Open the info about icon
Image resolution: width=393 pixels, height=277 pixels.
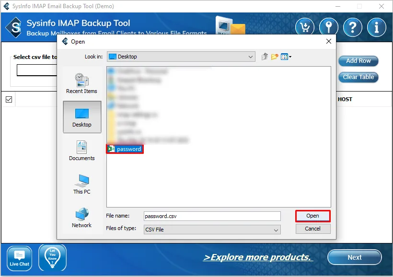pyautogui.click(x=376, y=27)
